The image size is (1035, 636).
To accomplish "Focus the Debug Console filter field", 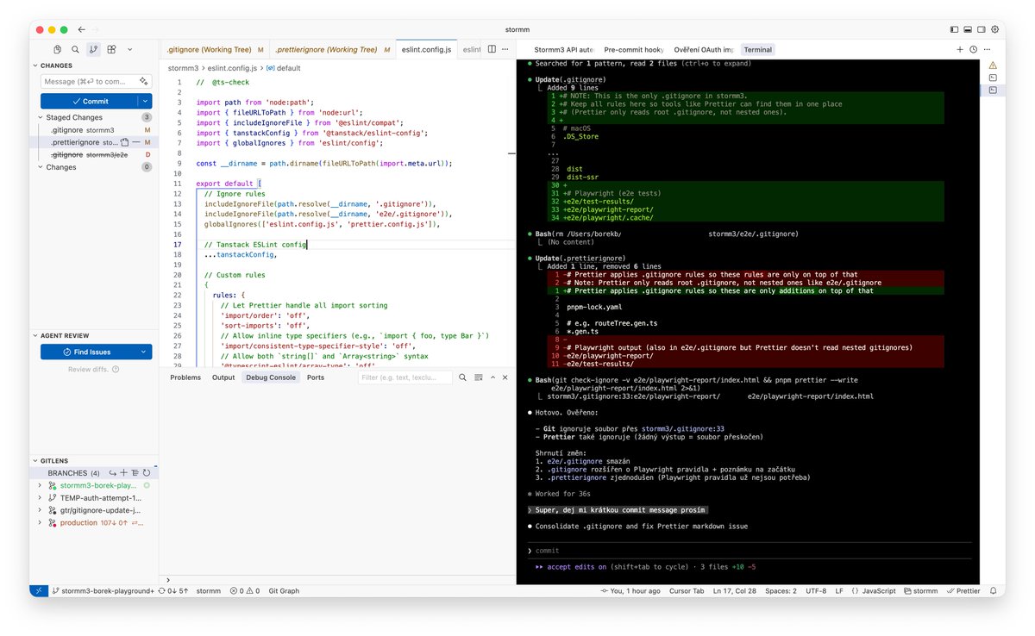I will coord(405,377).
